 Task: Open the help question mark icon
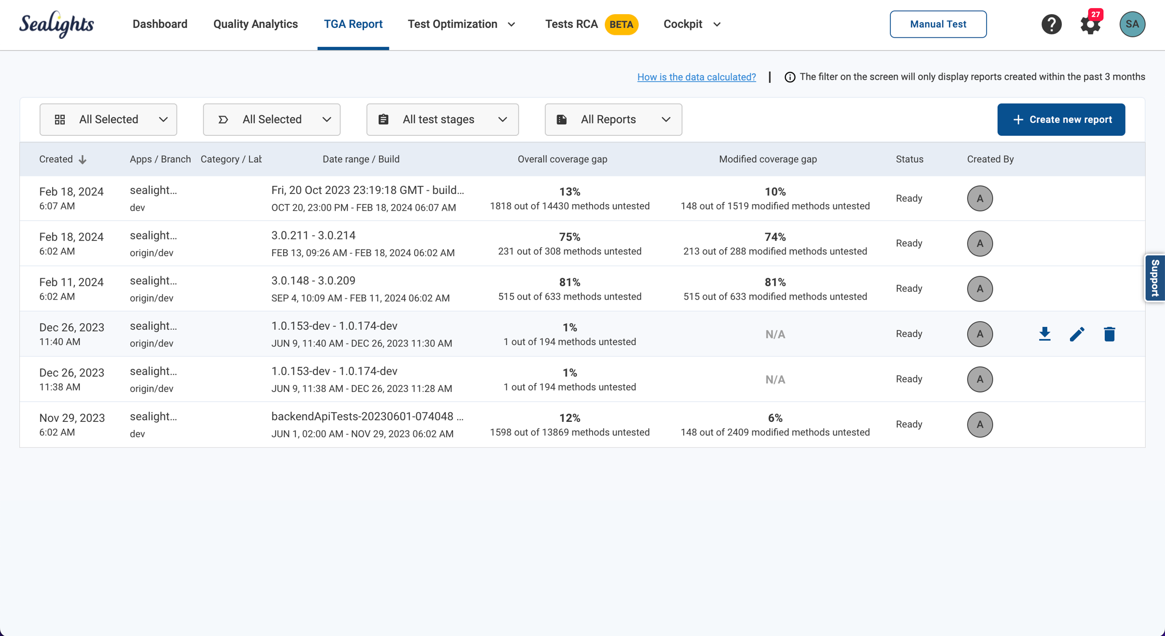click(x=1051, y=24)
